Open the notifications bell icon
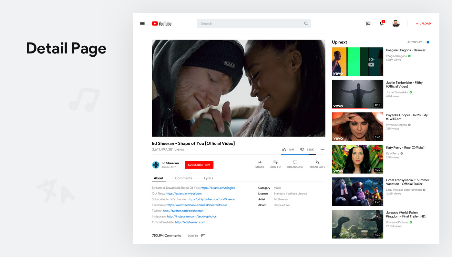The height and width of the screenshot is (257, 452). [382, 23]
